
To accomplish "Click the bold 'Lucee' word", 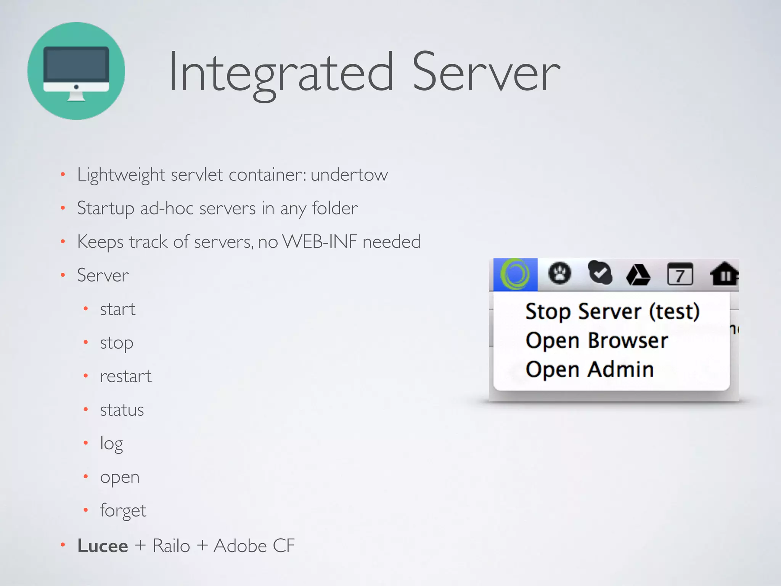I will pyautogui.click(x=103, y=546).
